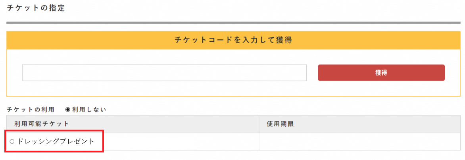Click the red 獲得 button
The image size is (465, 160).
pos(381,73)
